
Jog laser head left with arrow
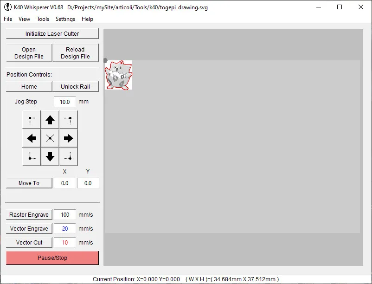click(32, 138)
